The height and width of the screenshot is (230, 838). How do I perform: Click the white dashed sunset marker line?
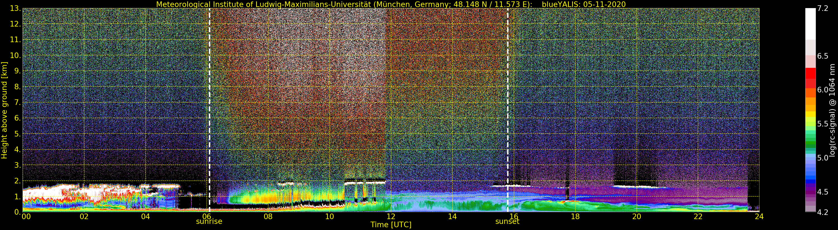click(x=507, y=110)
